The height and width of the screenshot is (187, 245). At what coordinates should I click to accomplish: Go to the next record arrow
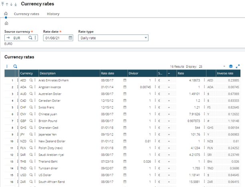pyautogui.click(x=12, y=4)
